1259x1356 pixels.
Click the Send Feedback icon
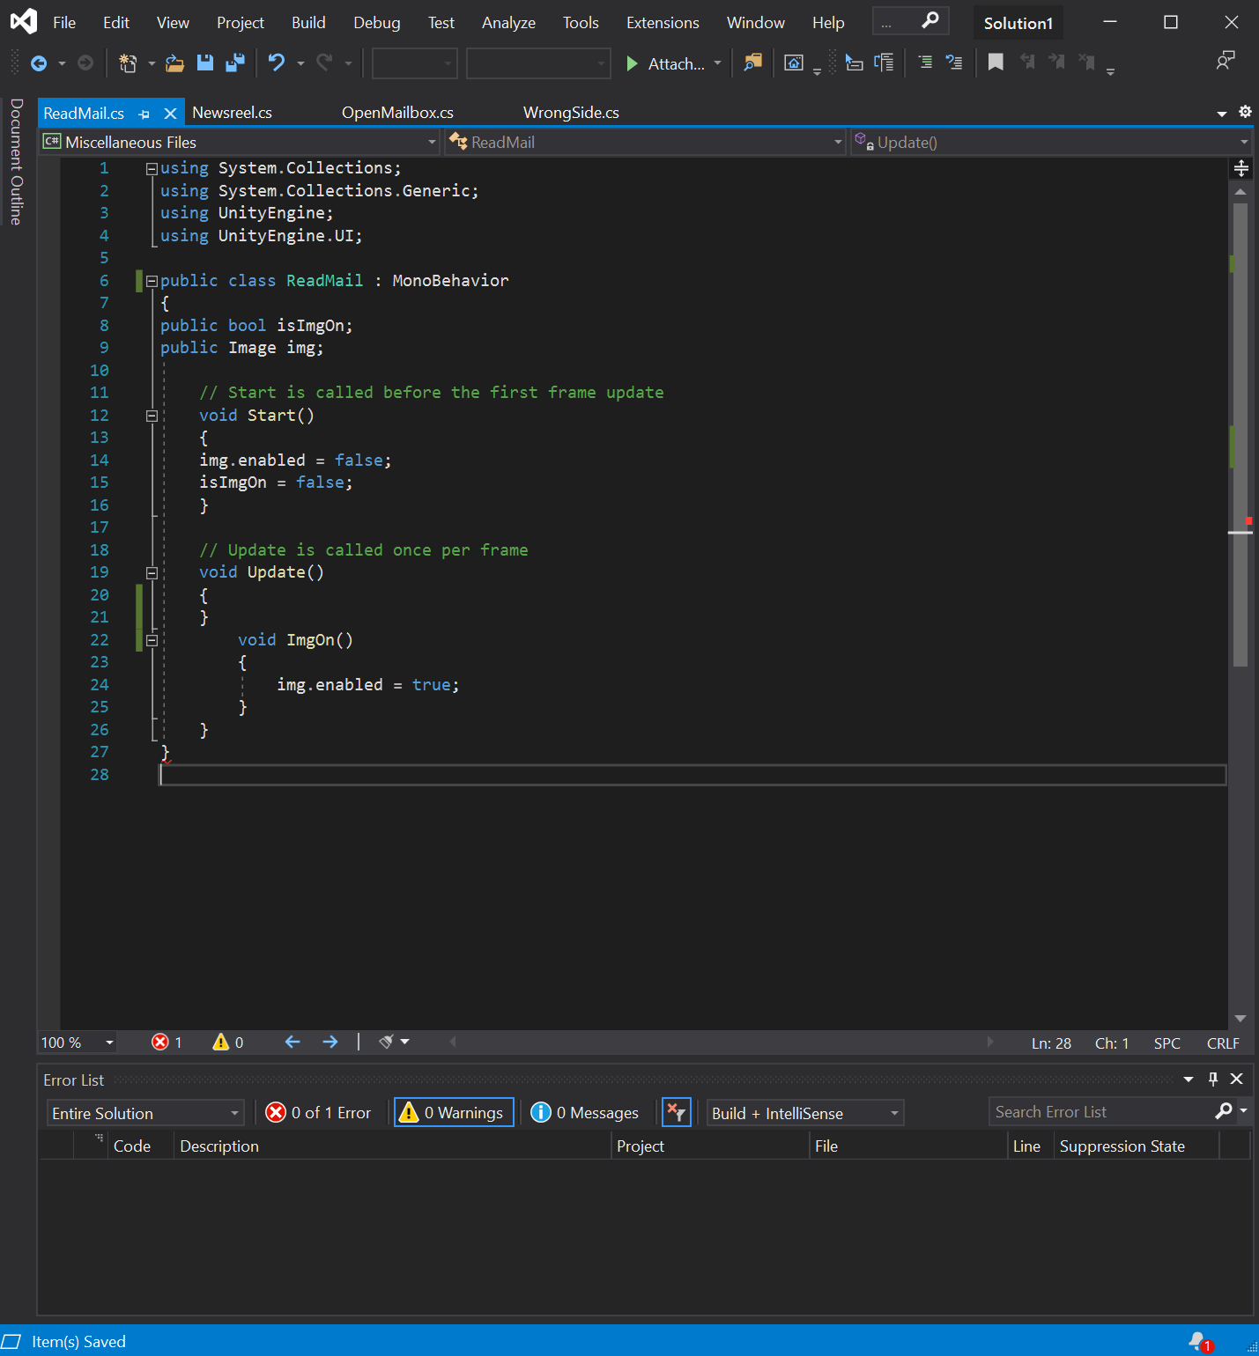(1225, 61)
